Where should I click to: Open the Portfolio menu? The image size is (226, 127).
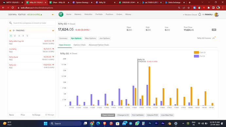pyautogui.click(x=99, y=14)
